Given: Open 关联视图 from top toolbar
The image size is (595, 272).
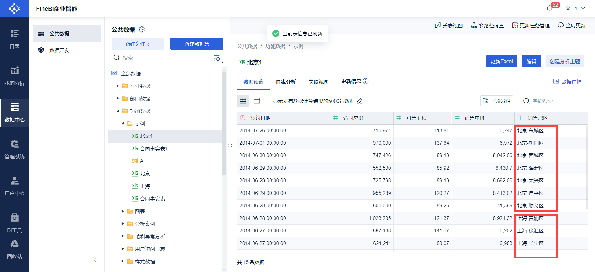Looking at the screenshot, I should 449,25.
